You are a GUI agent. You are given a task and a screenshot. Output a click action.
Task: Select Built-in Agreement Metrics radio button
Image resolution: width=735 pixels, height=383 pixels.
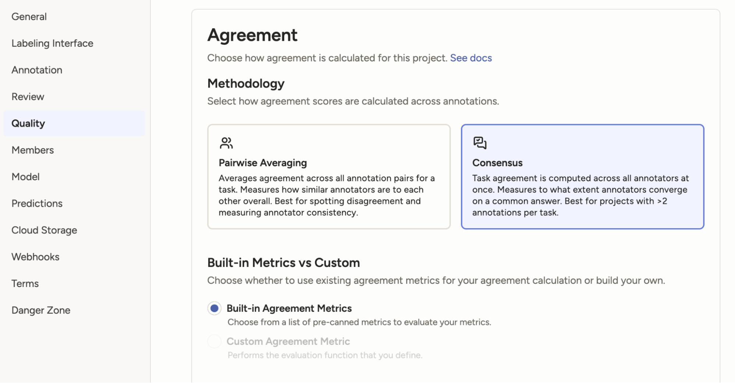[214, 308]
